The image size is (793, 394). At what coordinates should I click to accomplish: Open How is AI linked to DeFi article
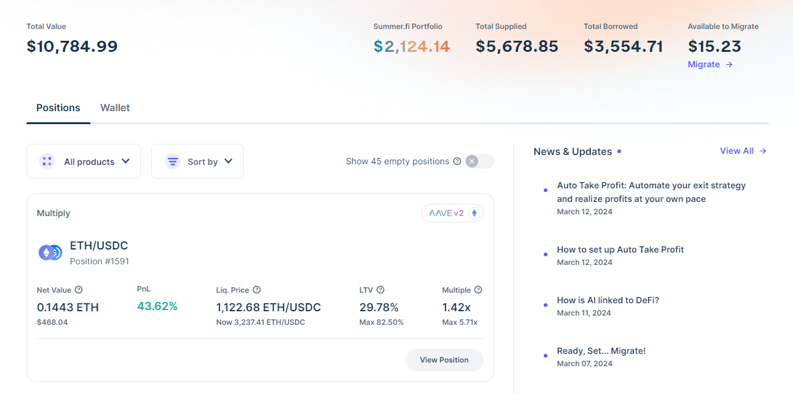(x=608, y=300)
